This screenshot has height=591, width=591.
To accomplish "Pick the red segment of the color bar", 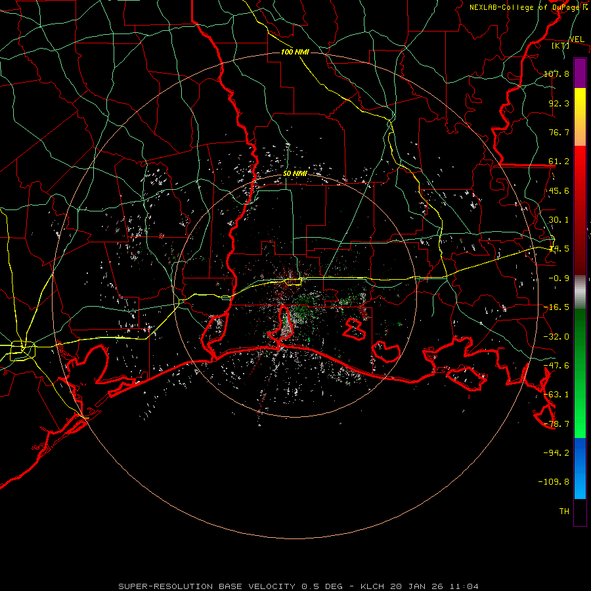I will coord(580,210).
